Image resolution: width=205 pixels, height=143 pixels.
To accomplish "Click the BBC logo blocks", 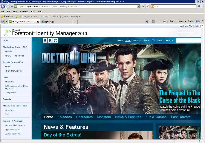I will [x=50, y=41].
